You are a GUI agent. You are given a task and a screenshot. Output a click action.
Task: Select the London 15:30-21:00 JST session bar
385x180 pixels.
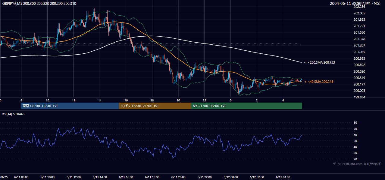pos(155,106)
